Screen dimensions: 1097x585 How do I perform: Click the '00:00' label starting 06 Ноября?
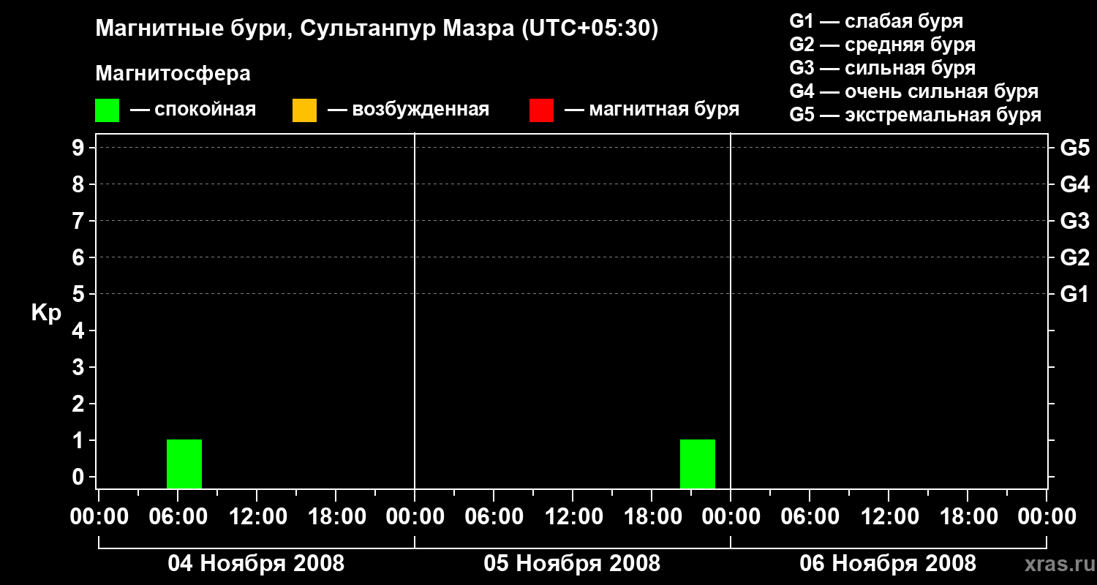pyautogui.click(x=731, y=516)
